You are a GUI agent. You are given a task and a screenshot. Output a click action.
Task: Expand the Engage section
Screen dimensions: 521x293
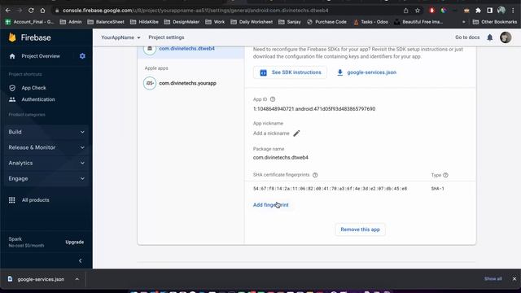click(46, 179)
